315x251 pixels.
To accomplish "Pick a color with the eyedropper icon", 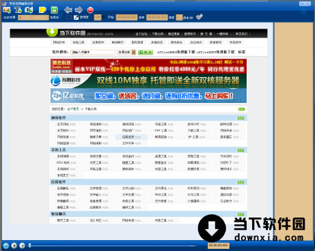I will click(x=76, y=17).
